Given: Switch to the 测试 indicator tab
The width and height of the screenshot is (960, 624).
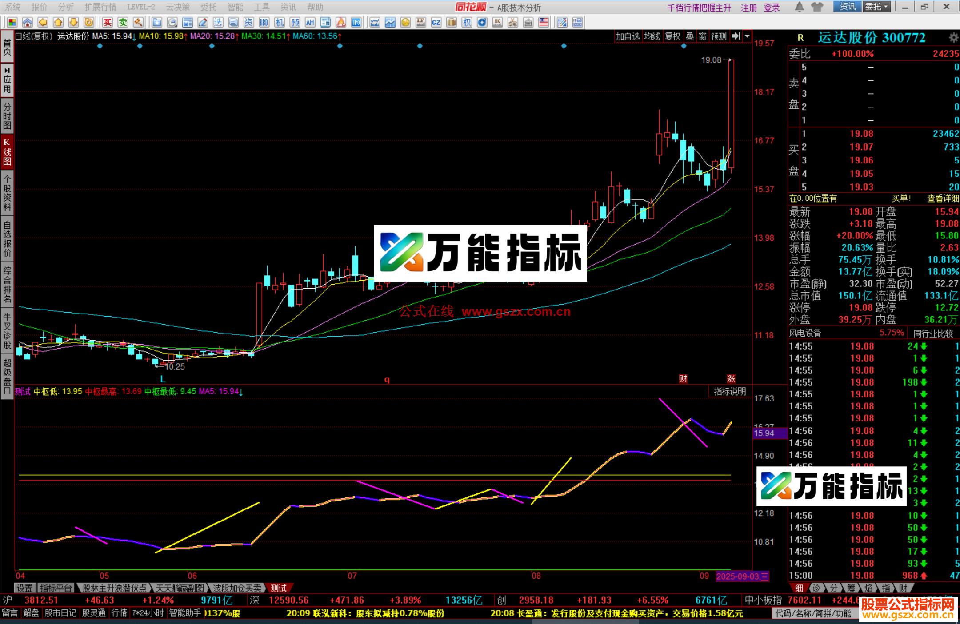Looking at the screenshot, I should tap(279, 588).
